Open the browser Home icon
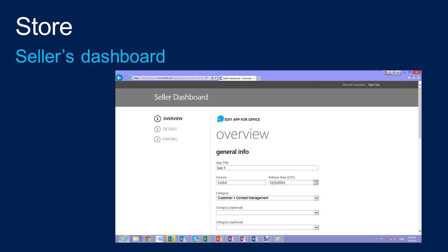This screenshot has width=448, height=252. click(409, 78)
